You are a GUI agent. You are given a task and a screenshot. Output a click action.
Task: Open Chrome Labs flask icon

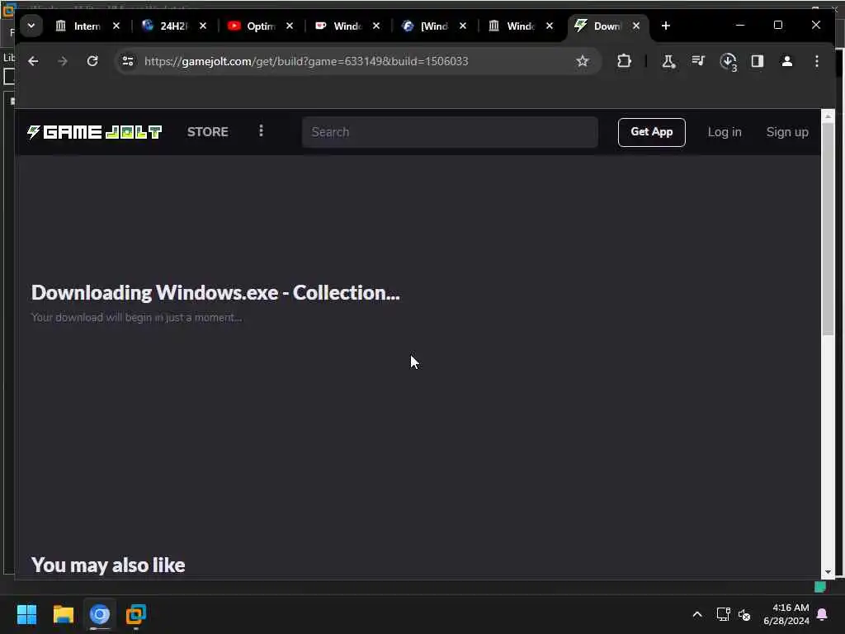[x=668, y=61]
